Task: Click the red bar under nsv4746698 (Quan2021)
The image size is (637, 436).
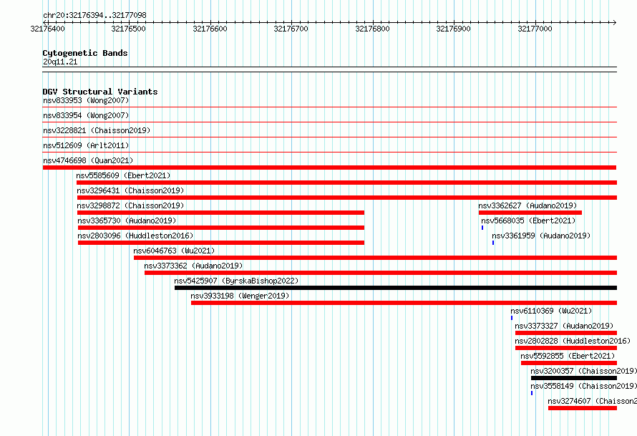Action: pos(329,168)
